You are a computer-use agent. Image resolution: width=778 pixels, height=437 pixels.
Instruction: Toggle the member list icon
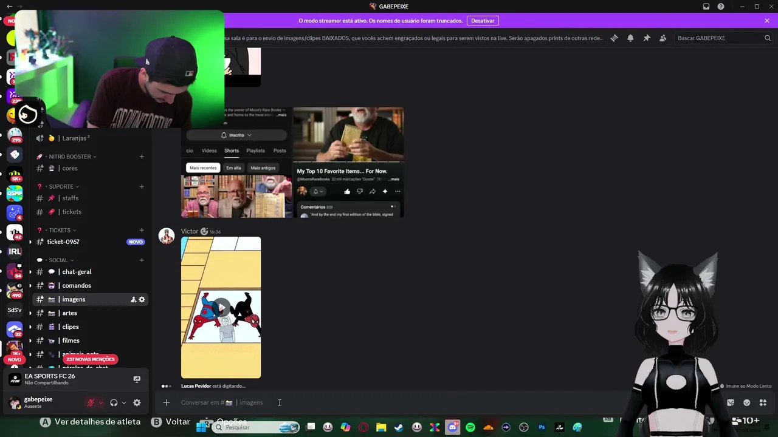pyautogui.click(x=663, y=38)
